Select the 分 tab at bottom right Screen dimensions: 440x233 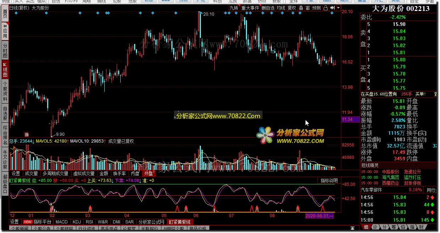[385, 227]
